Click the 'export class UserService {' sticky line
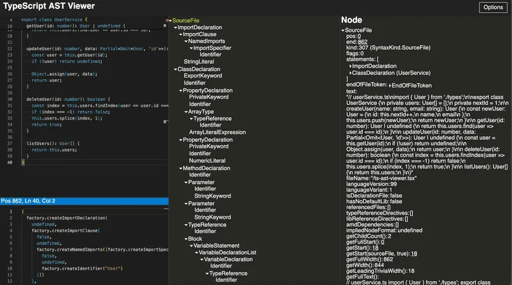This screenshot has width=512, height=285. [x=54, y=20]
